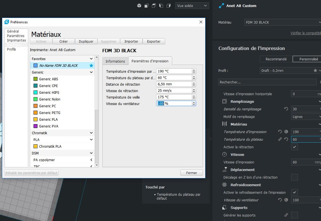Click the star icon in Profil dropdown

315,70
